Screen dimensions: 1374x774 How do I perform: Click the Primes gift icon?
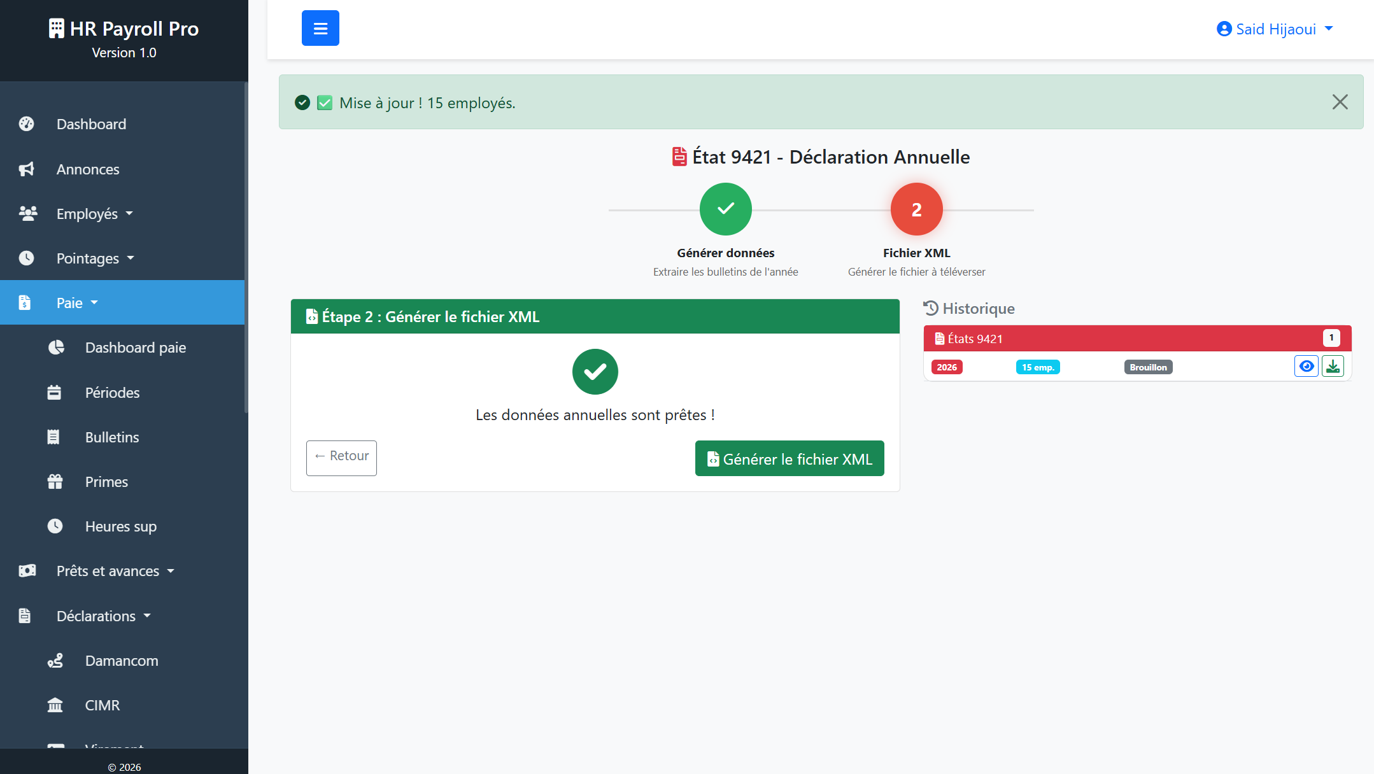(x=55, y=482)
